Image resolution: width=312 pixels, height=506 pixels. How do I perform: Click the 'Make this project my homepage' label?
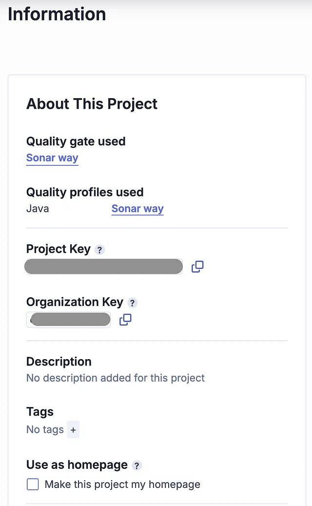click(x=122, y=484)
